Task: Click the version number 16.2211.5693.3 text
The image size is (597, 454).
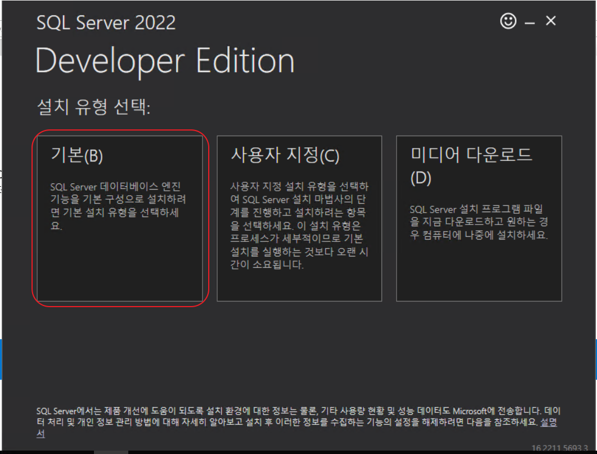Action: point(560,448)
